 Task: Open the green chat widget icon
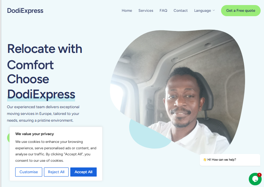point(255,179)
